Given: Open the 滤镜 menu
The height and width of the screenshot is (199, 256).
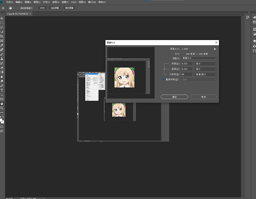Looking at the screenshot, I should pos(64,2).
